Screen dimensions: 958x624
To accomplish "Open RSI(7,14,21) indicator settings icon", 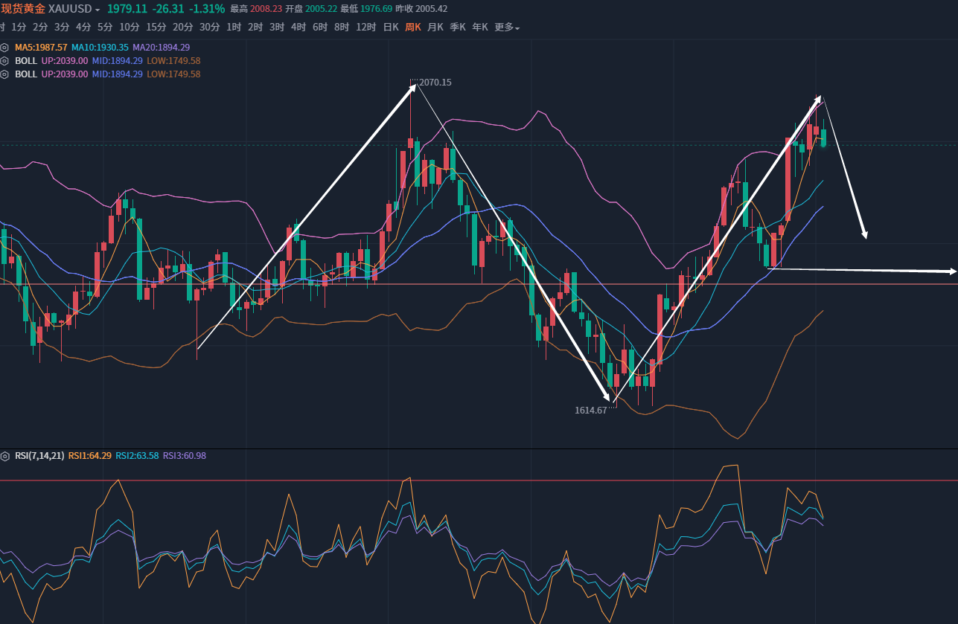I will click(x=4, y=455).
